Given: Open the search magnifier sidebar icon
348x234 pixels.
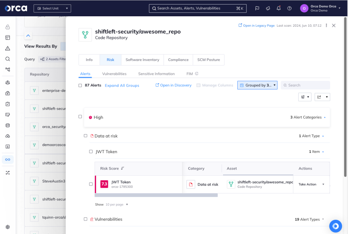Looking at the screenshot, I should coord(8,59).
